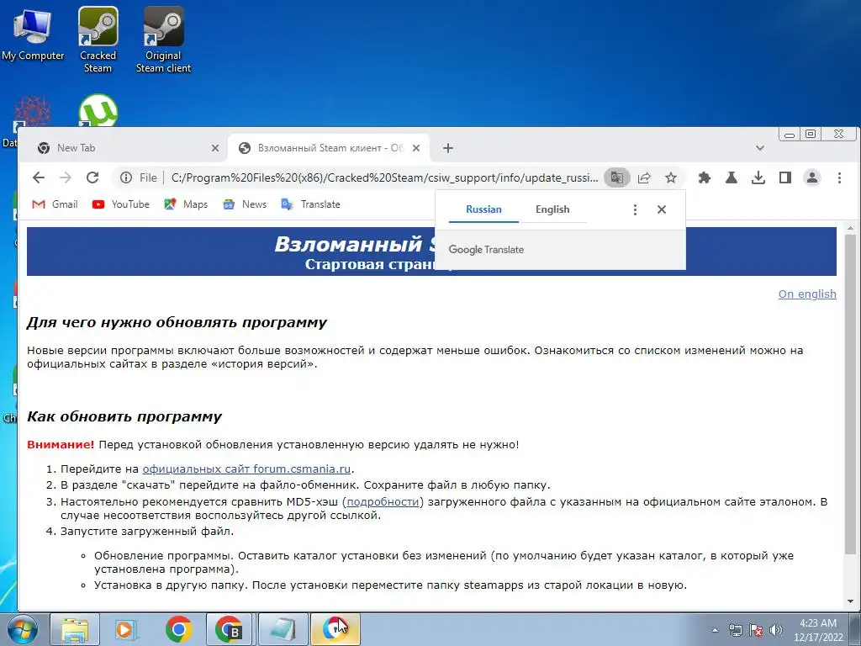The image size is (861, 646).
Task: Open the Cracked Steam desktop shortcut
Action: 98,40
